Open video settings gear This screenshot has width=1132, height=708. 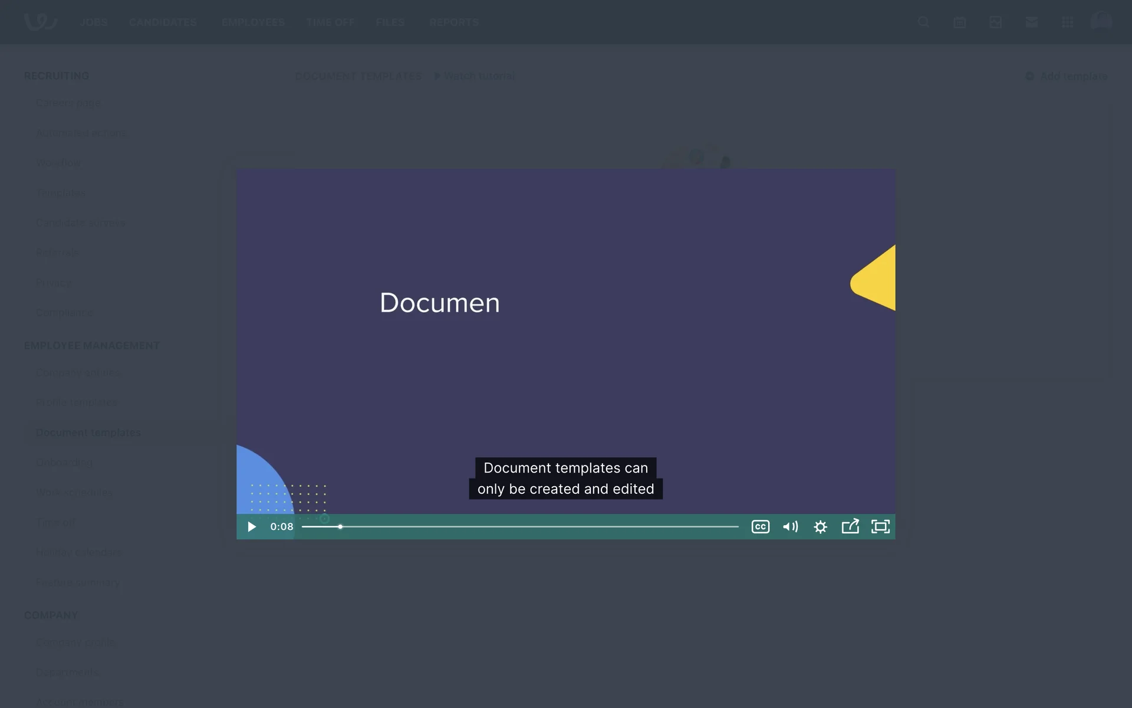click(x=820, y=527)
